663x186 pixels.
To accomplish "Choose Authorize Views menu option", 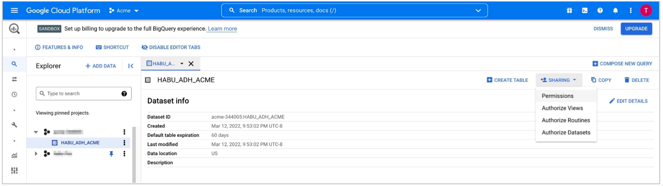I will click(562, 108).
